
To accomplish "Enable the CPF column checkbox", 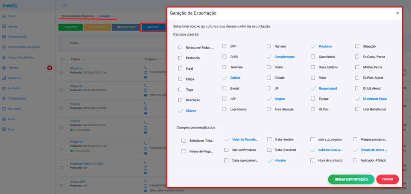I will [x=225, y=46].
